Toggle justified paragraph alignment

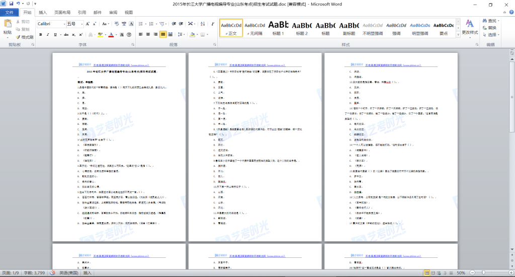click(163, 35)
